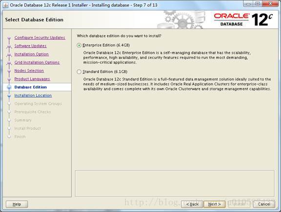Click the Installation Location step marker

pyautogui.click(x=9, y=96)
